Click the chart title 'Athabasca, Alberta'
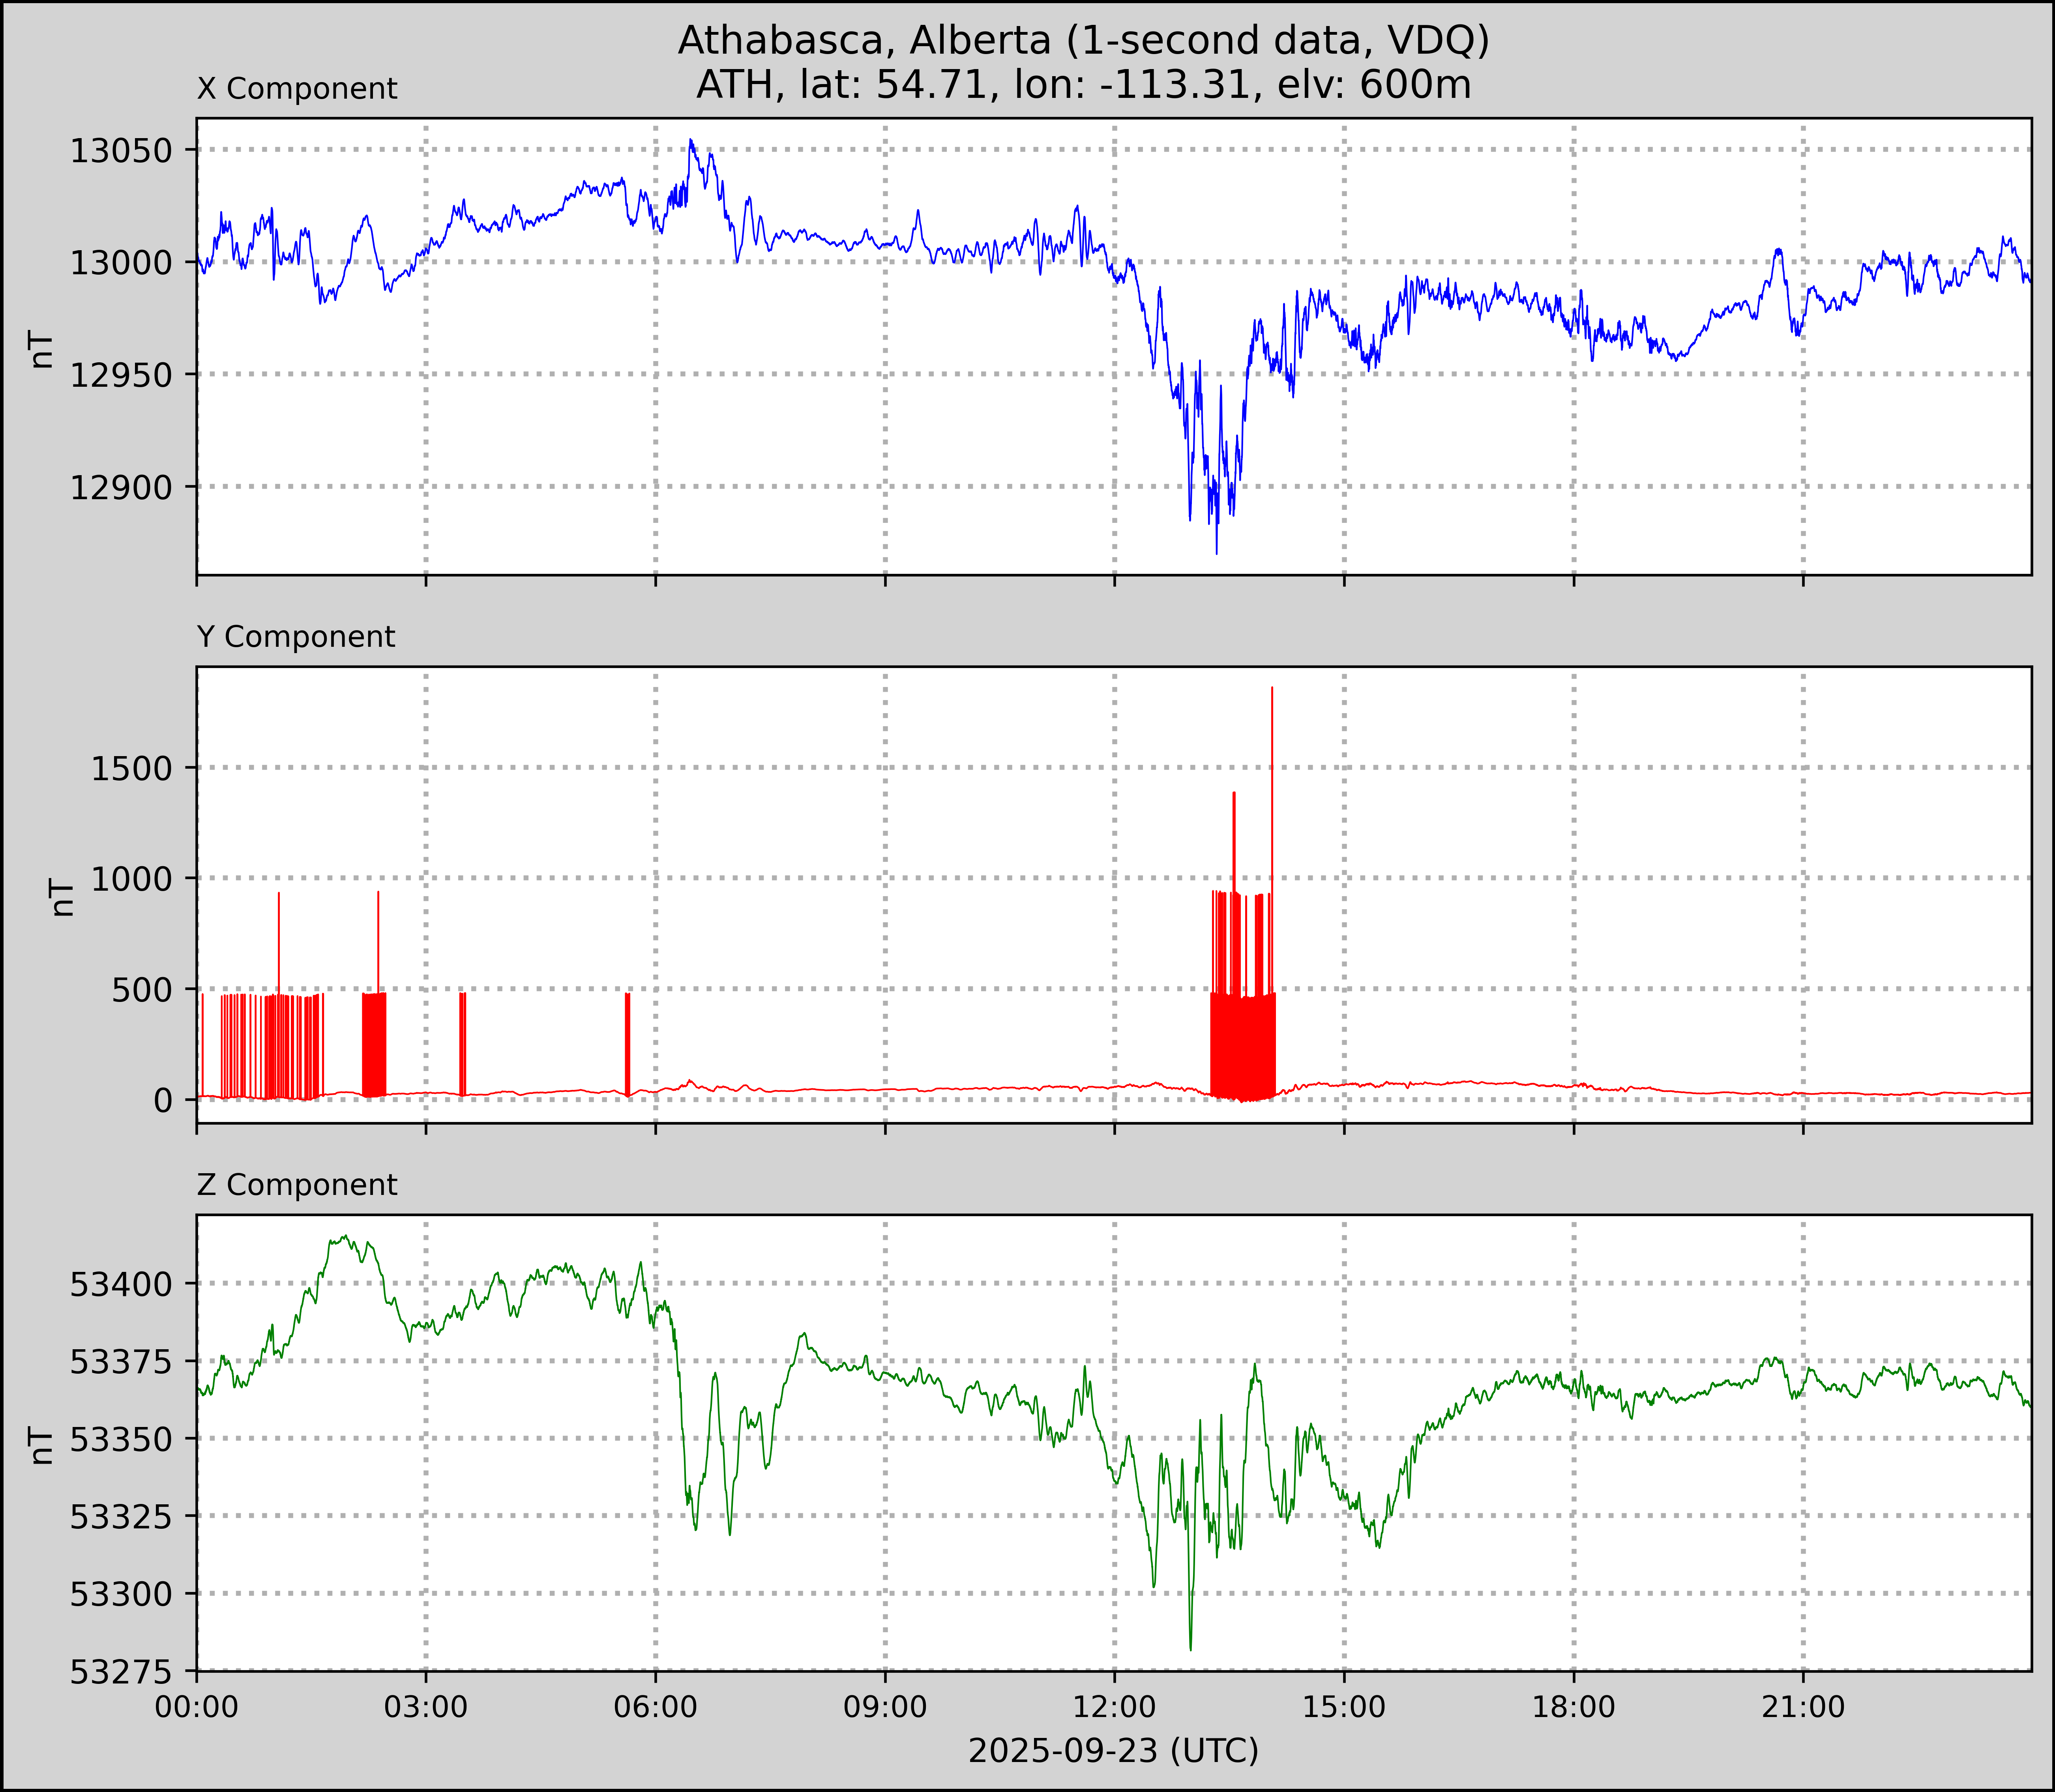The height and width of the screenshot is (1792, 2055). coord(1083,40)
